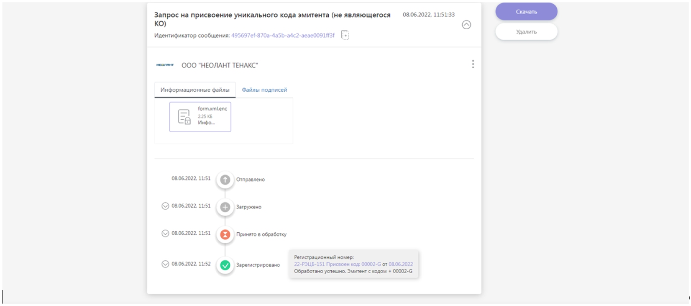The image size is (691, 306).
Task: Copy the message identifier with the copy icon
Action: coord(345,35)
